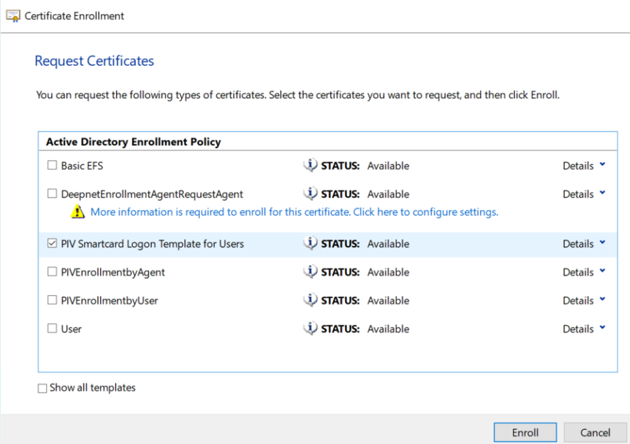Screen dimensions: 630x444
Task: Tick the PIVEnrollmentbyAgent checkbox
Action: tap(52, 272)
